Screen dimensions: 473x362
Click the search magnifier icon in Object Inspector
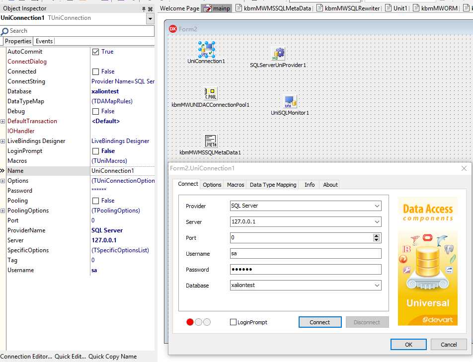(x=4, y=31)
